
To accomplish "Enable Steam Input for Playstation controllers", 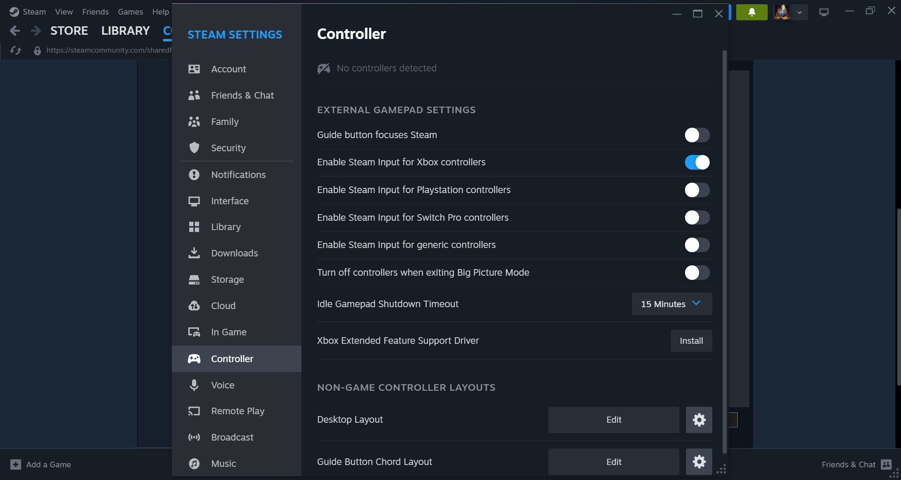I will pos(697,190).
